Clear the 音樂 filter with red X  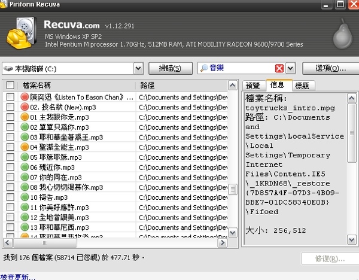pos(279,68)
